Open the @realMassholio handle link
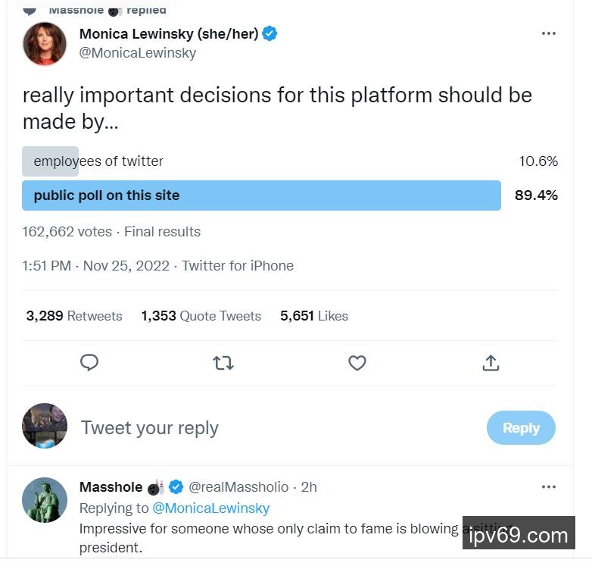 pyautogui.click(x=238, y=486)
